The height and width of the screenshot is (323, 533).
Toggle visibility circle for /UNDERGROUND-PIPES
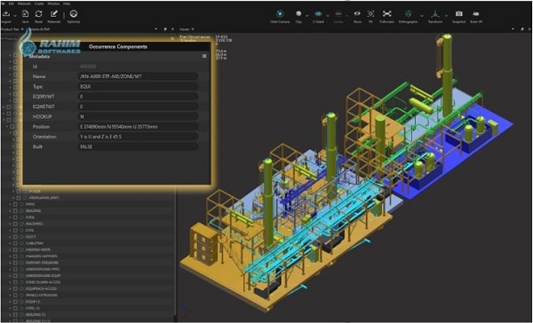tap(21, 269)
